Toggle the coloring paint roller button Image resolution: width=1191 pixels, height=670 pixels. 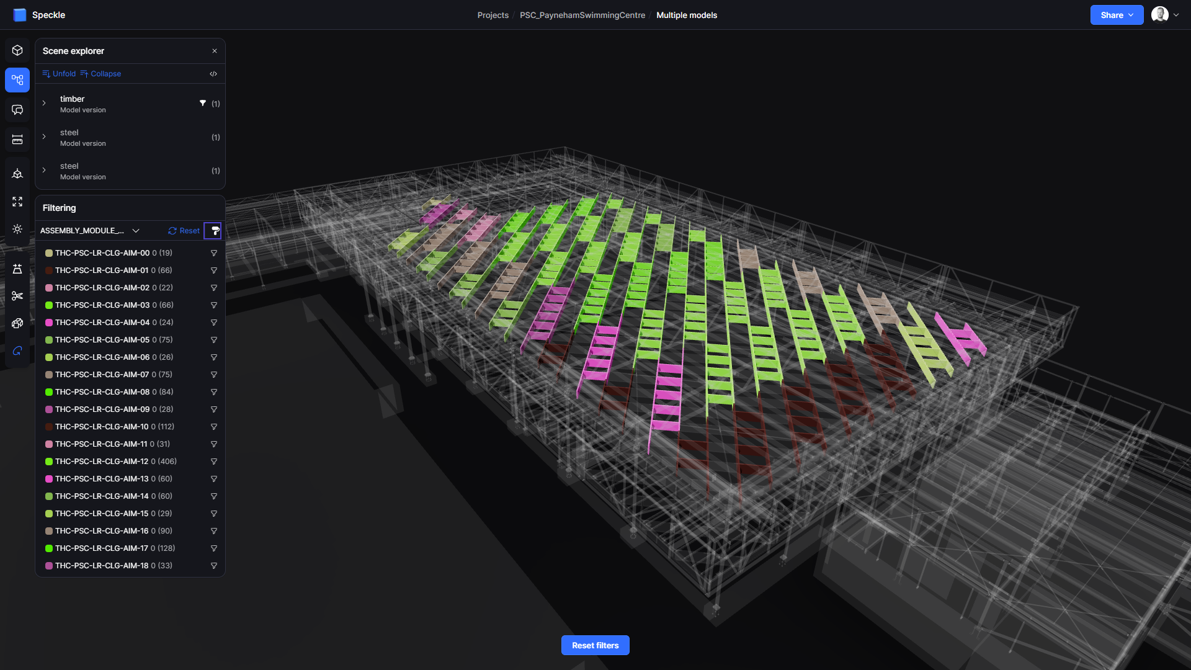[x=213, y=231]
